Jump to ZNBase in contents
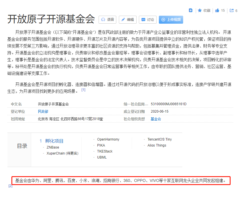The image size is (240, 199). click(53, 147)
